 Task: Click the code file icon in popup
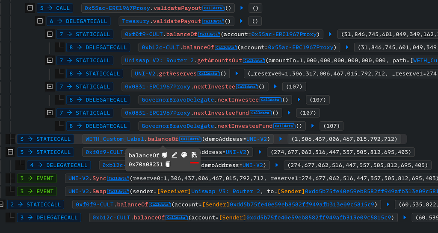[194, 155]
